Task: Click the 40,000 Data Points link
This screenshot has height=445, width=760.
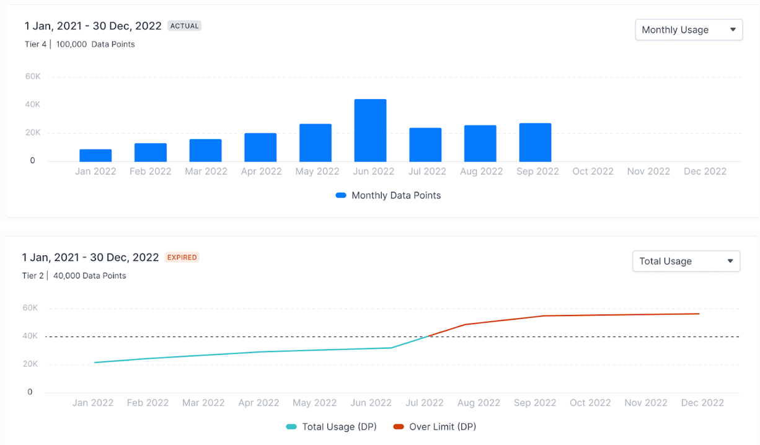Action: pos(91,275)
